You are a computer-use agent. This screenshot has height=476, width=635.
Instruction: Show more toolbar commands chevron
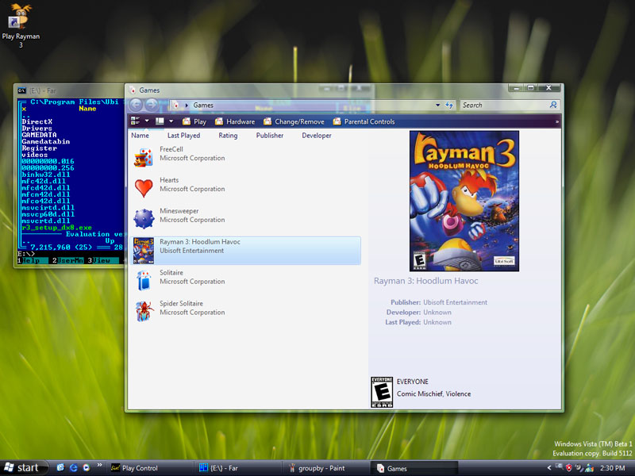[x=557, y=121]
